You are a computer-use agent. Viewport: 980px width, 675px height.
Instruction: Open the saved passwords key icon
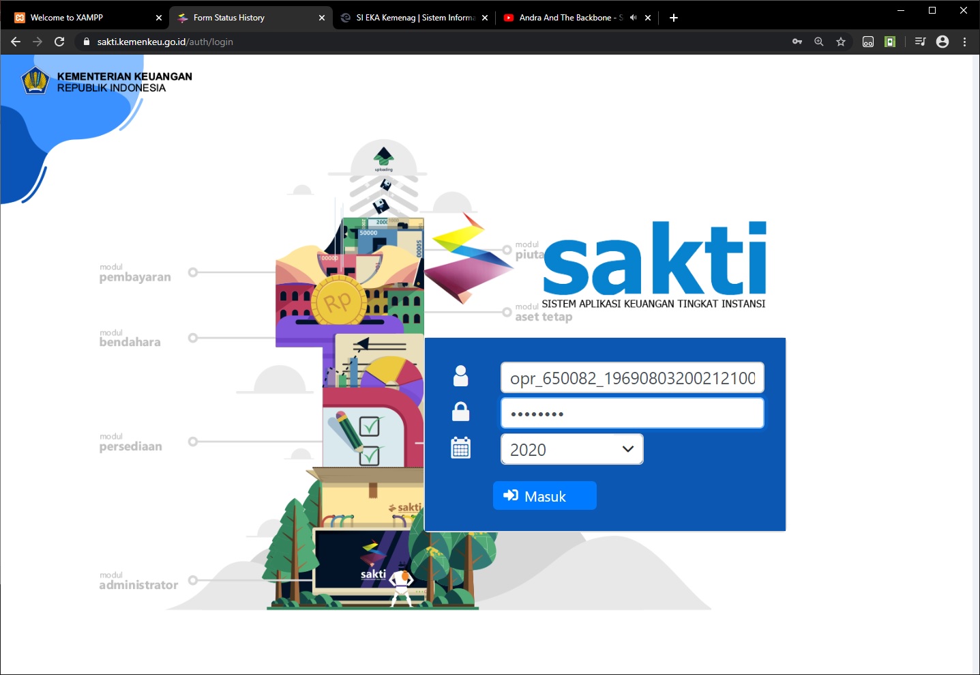click(797, 42)
